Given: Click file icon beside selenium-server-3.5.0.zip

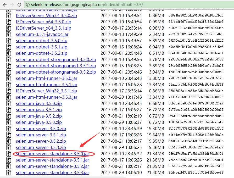Looking at the screenshot, I should click(x=9, y=129).
